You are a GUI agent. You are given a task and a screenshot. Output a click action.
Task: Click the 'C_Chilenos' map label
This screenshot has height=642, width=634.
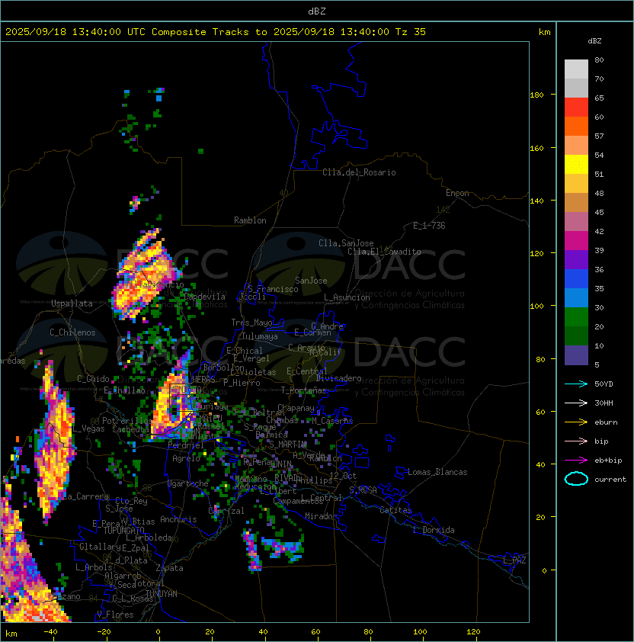click(72, 332)
